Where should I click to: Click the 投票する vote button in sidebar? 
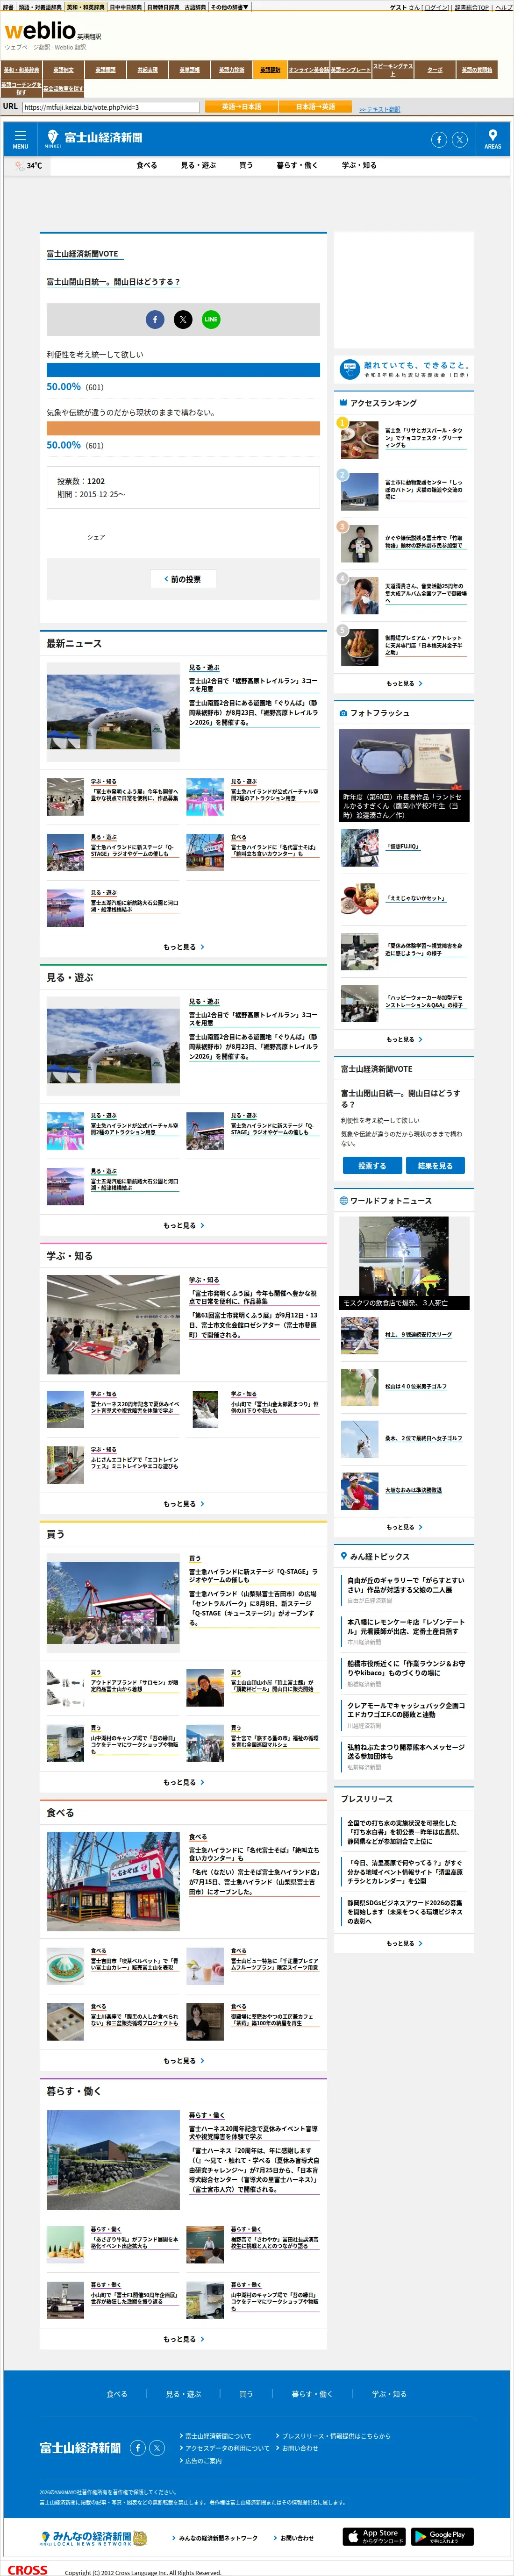point(372,1166)
